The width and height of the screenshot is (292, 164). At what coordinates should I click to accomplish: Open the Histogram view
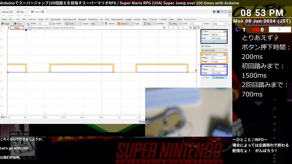[82, 19]
